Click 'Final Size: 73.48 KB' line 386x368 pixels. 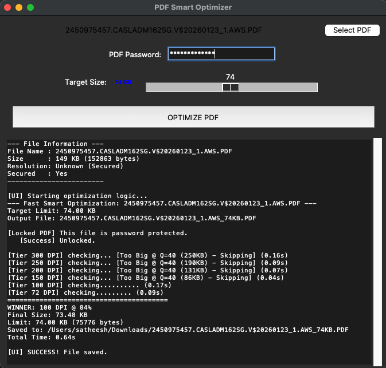click(48, 315)
